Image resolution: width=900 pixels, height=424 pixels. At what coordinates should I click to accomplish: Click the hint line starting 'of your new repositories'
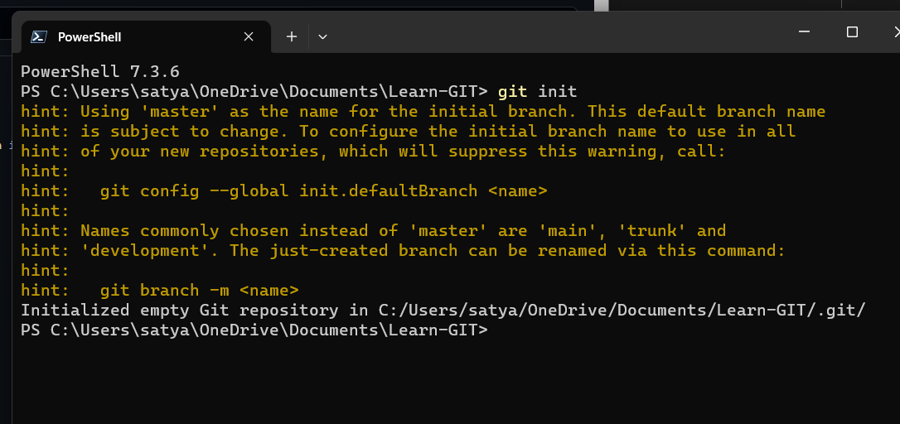coord(374,152)
